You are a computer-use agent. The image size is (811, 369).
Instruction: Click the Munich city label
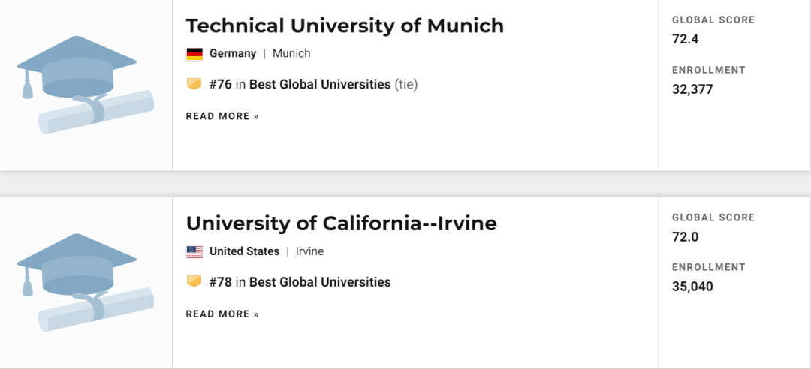tap(291, 54)
